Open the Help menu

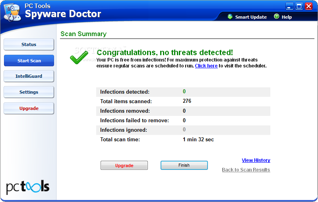pos(287,17)
